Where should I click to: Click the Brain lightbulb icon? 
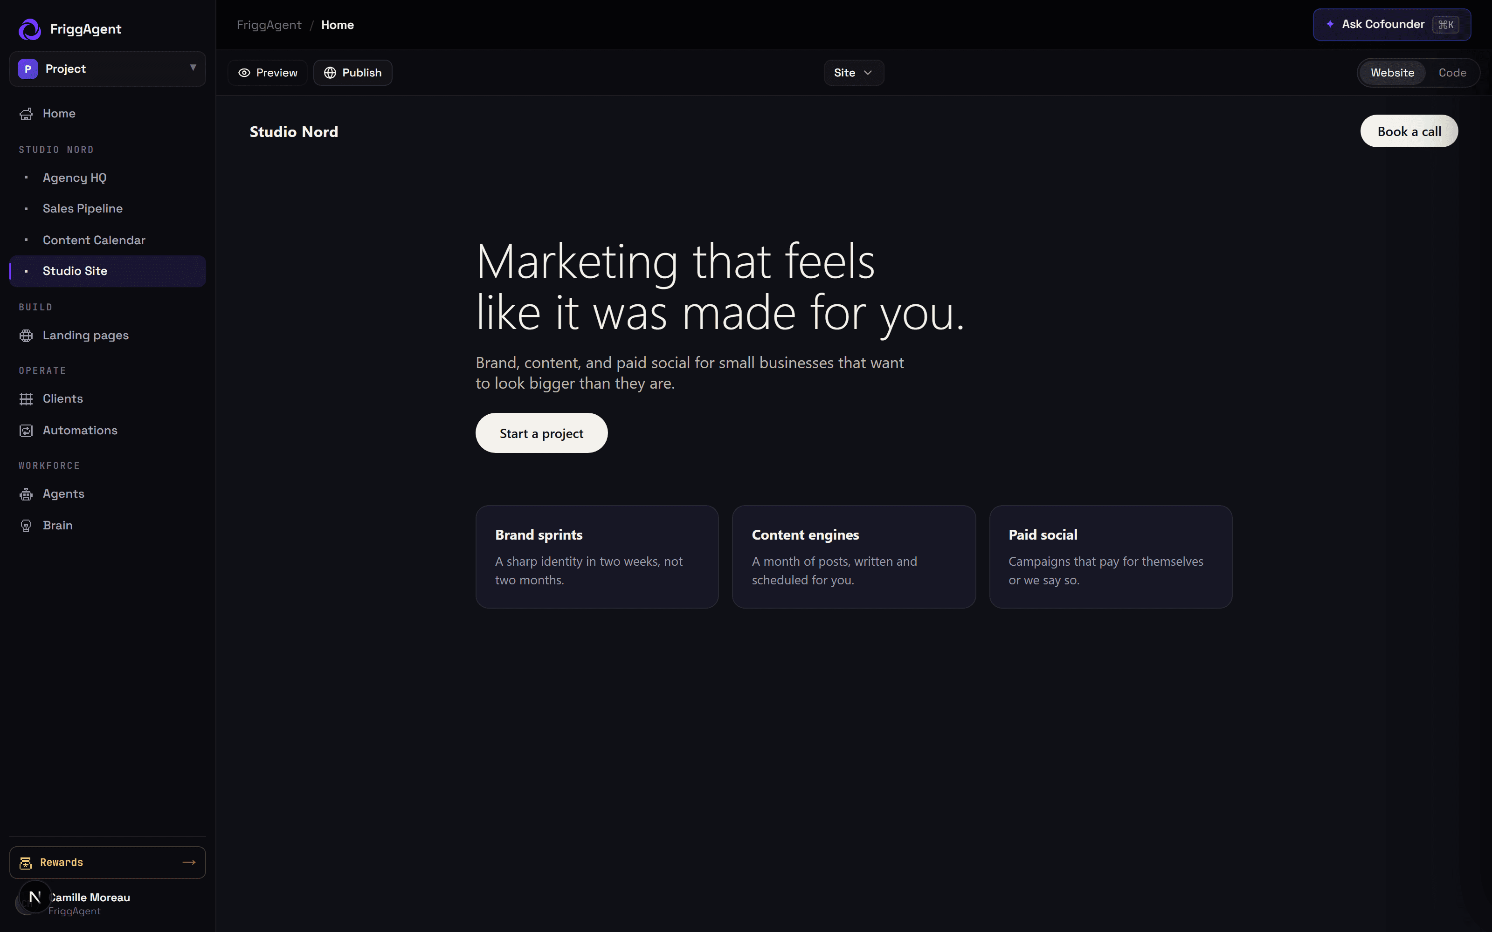coord(26,526)
